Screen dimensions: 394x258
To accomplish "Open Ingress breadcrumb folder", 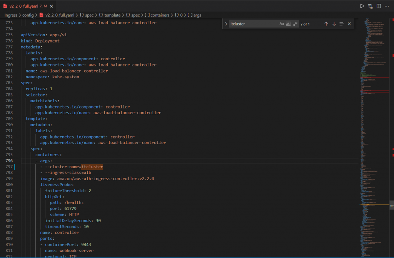I will tap(11, 15).
